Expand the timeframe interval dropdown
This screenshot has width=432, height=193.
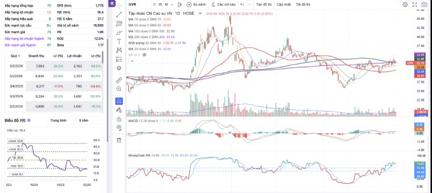pyautogui.click(x=172, y=4)
